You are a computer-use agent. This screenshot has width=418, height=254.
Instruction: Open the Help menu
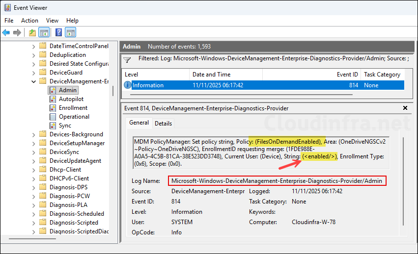point(72,21)
